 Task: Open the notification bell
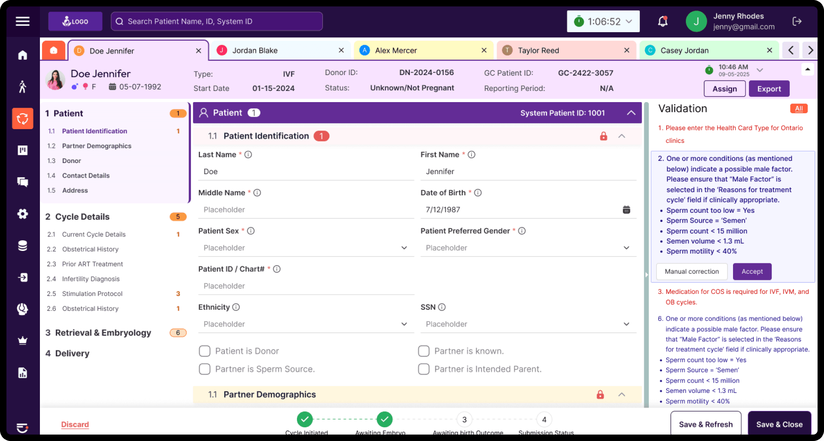(x=662, y=21)
